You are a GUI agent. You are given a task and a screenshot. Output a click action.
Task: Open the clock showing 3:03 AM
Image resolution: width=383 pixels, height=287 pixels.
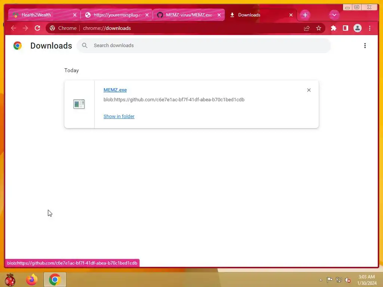367,280
